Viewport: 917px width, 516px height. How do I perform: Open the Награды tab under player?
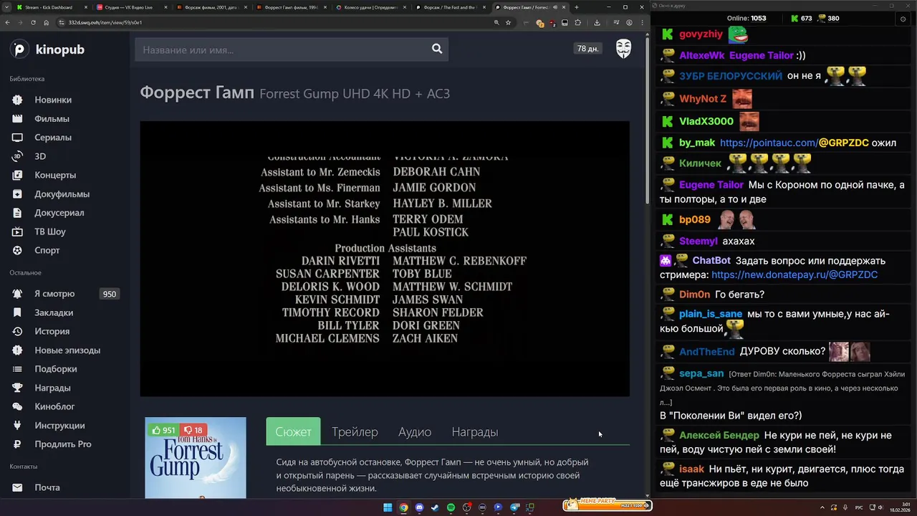point(475,431)
